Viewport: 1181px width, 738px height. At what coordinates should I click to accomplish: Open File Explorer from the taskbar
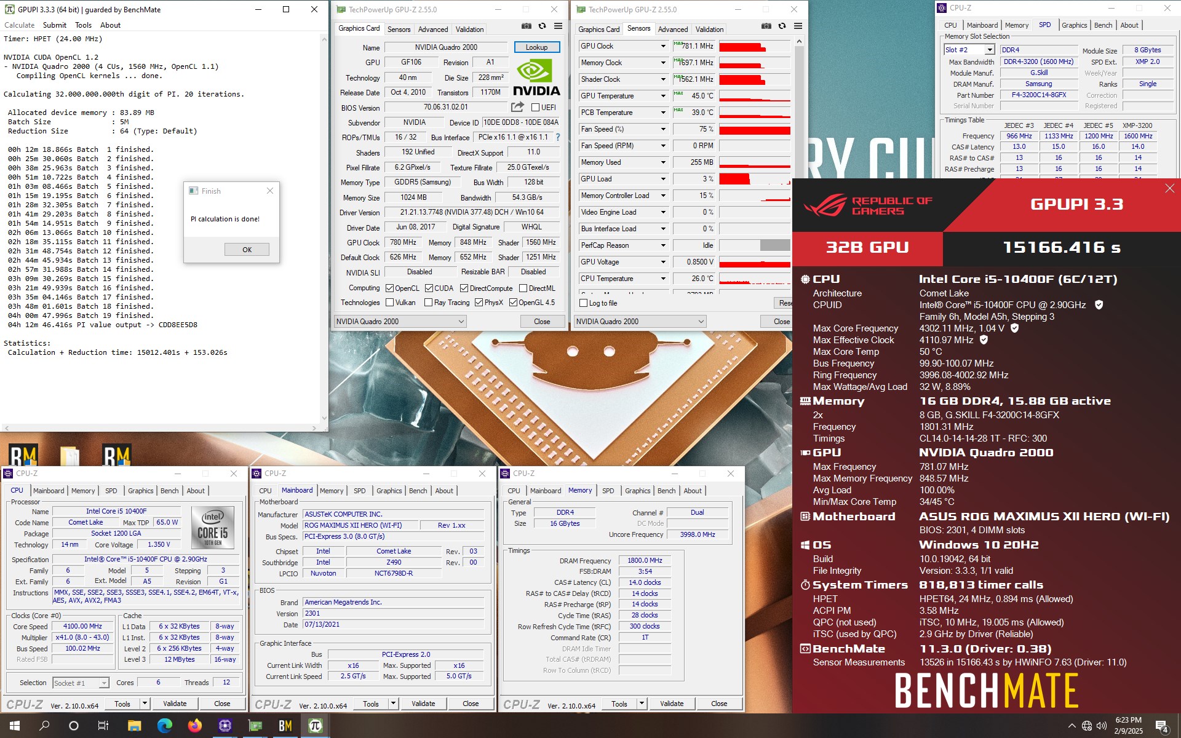(134, 726)
